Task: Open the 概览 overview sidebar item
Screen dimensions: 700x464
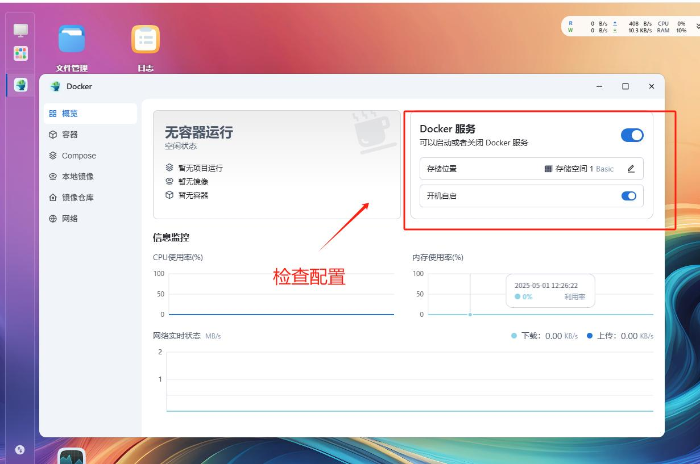Action: (x=90, y=114)
